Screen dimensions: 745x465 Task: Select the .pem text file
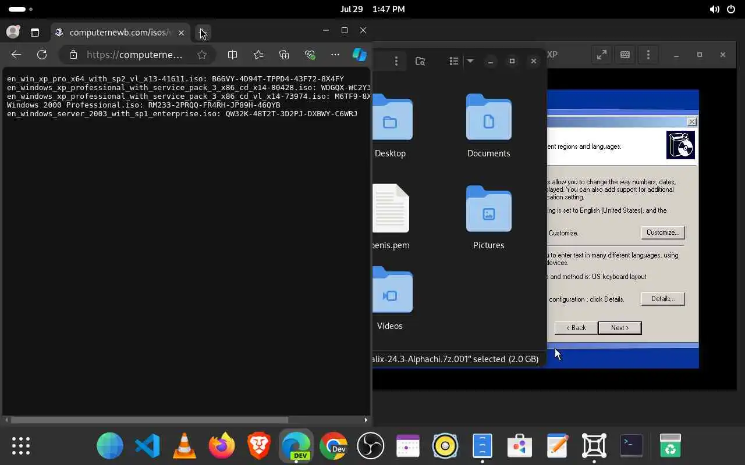coord(391,217)
